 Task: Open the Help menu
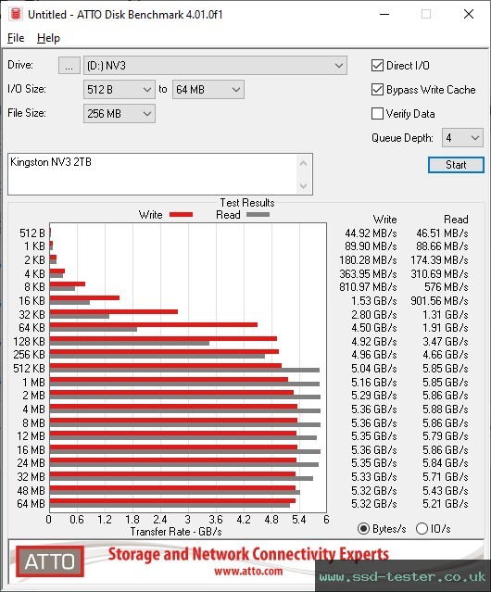point(48,38)
